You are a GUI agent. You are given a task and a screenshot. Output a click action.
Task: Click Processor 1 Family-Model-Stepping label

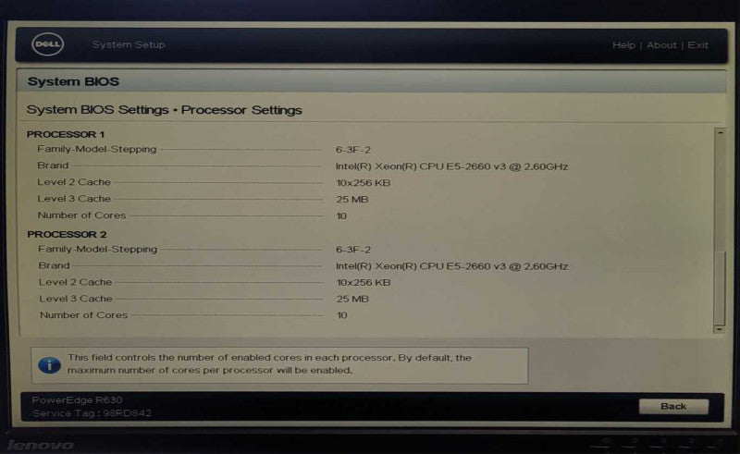tap(97, 149)
